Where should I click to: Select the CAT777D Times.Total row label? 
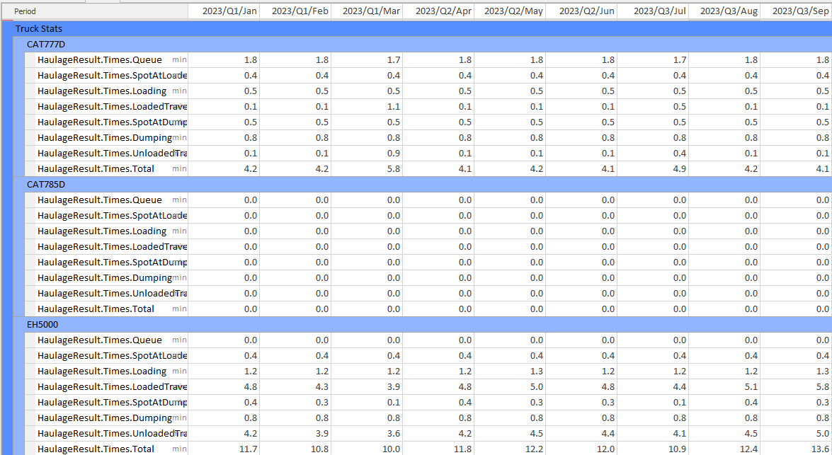(96, 169)
